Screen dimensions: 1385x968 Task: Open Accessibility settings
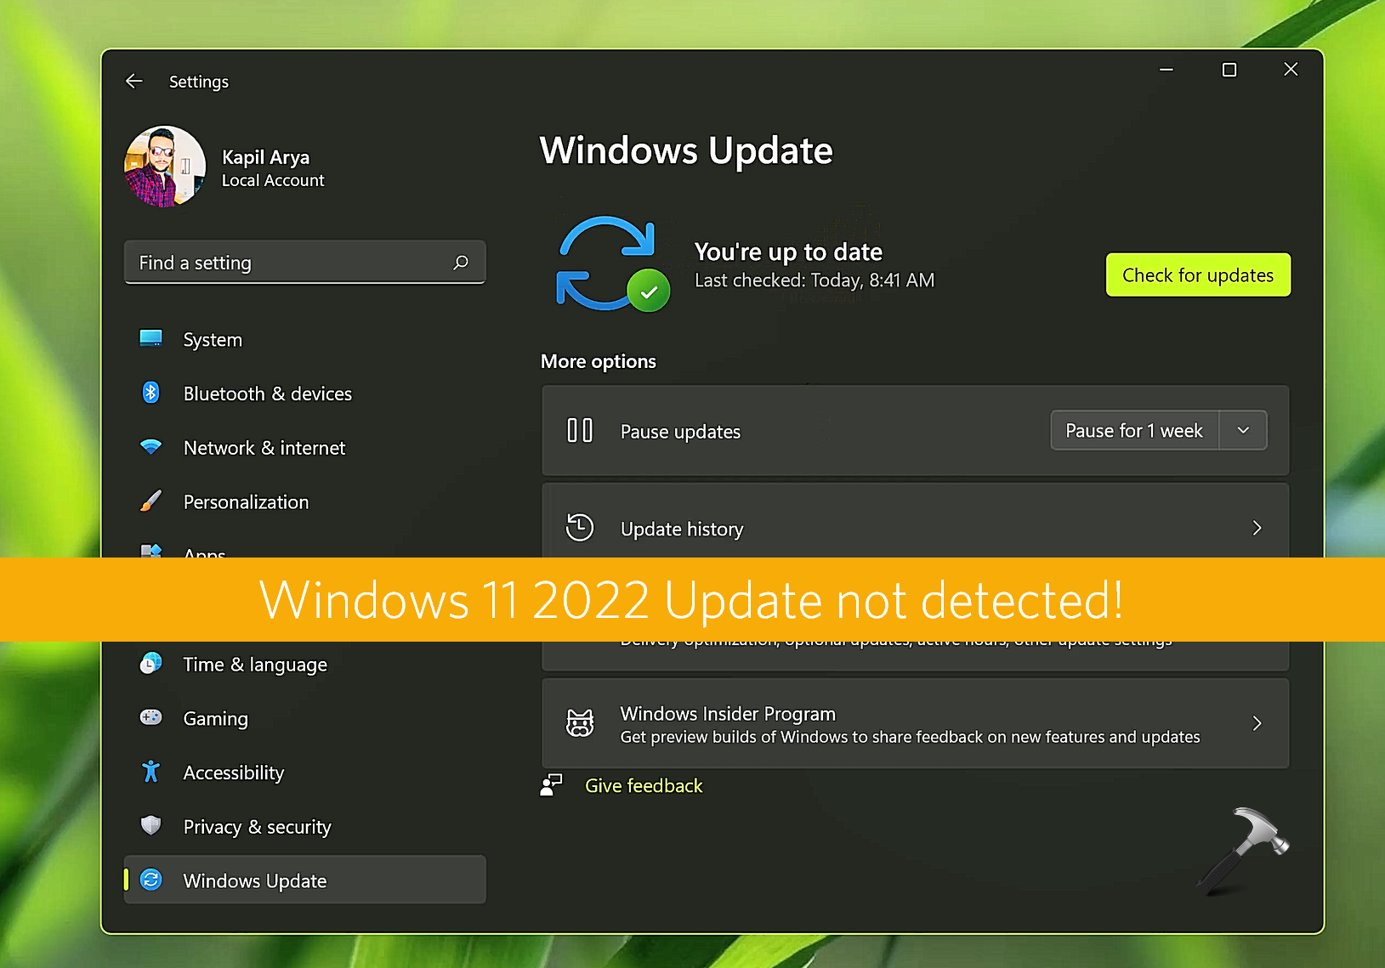click(233, 772)
